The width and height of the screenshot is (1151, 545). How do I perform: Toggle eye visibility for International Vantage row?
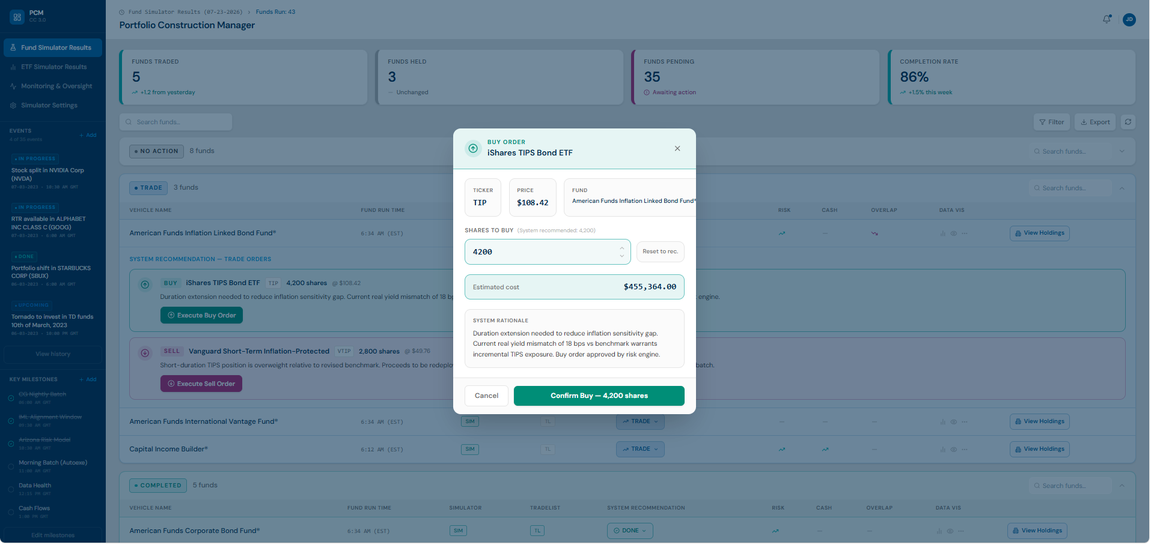[953, 423]
